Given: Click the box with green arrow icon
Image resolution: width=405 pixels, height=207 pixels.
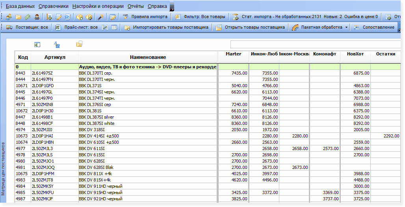Looking at the screenshot, I should [x=89, y=17].
